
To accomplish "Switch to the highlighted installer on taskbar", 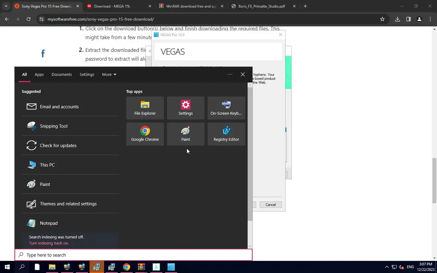I will tap(97, 267).
